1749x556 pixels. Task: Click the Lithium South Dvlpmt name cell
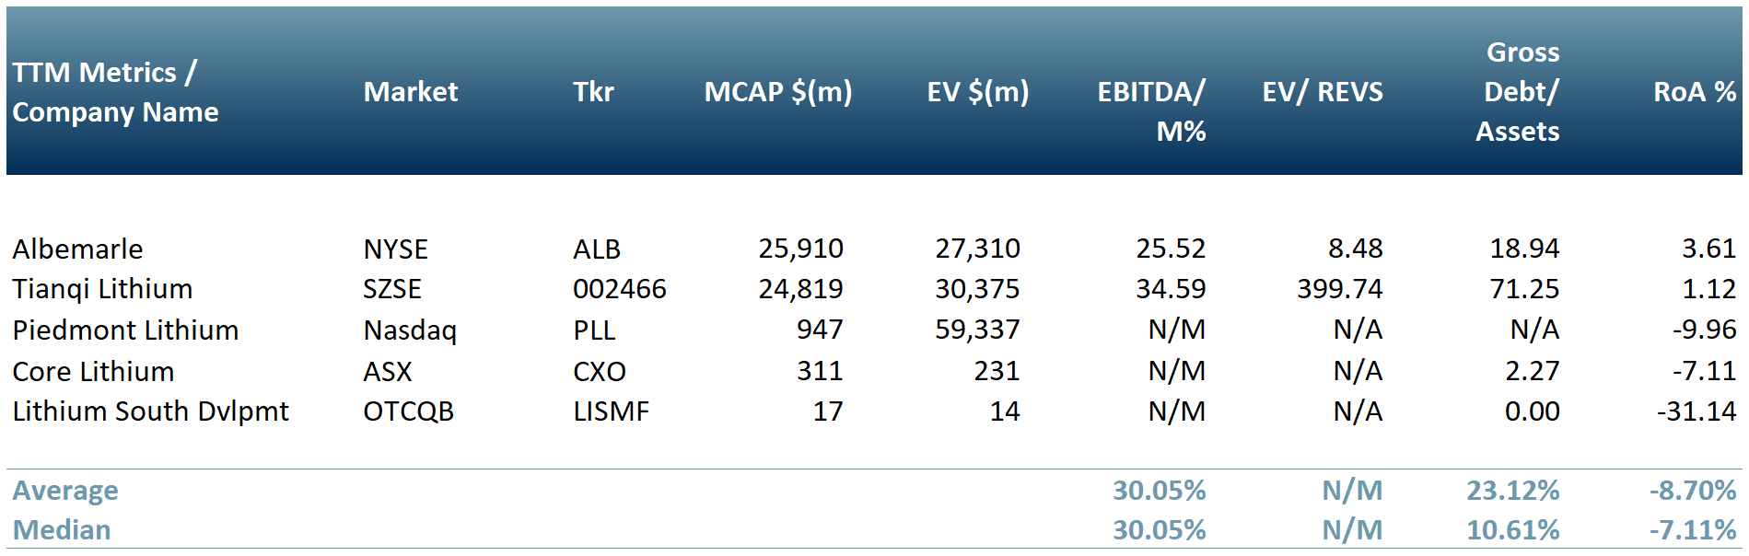(x=150, y=411)
